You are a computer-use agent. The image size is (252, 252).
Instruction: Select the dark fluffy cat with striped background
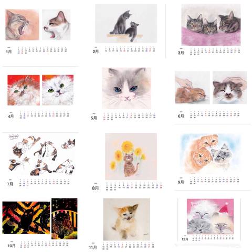[x=65, y=218]
